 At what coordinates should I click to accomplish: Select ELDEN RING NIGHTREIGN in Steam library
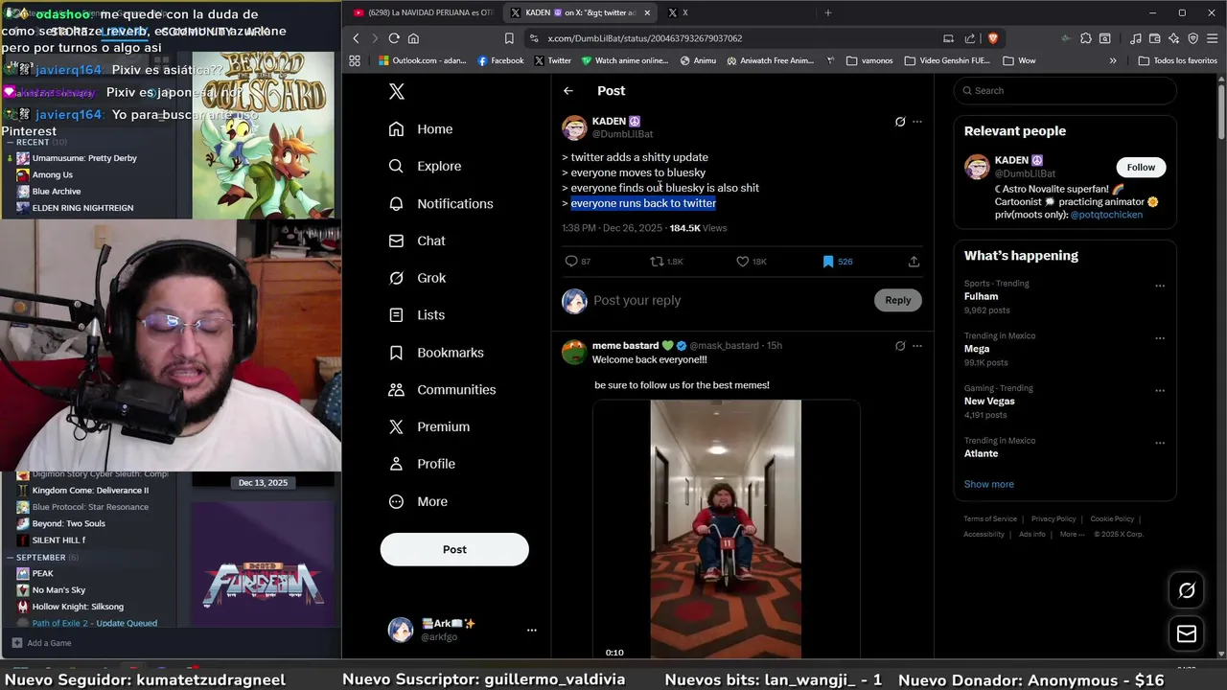click(x=75, y=208)
